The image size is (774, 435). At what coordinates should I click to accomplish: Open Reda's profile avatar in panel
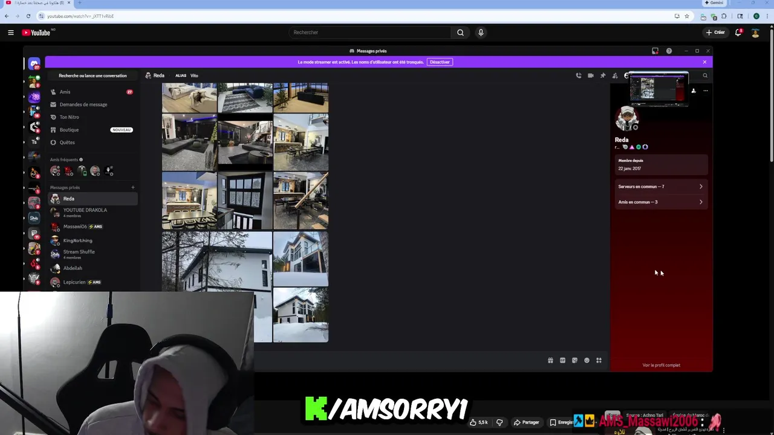pyautogui.click(x=627, y=118)
